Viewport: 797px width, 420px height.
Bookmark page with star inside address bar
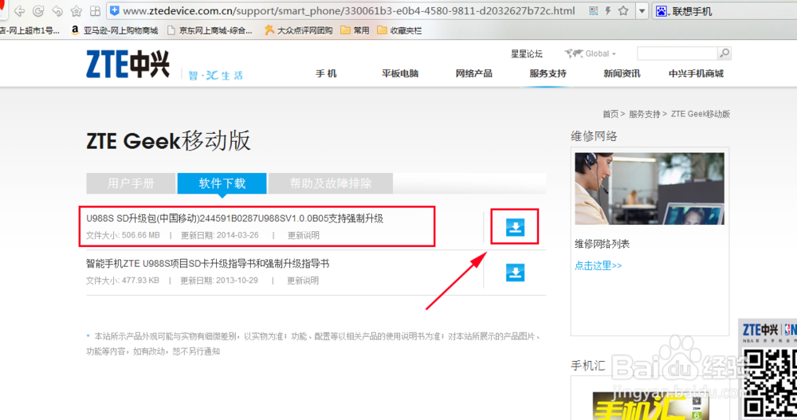[x=623, y=10]
